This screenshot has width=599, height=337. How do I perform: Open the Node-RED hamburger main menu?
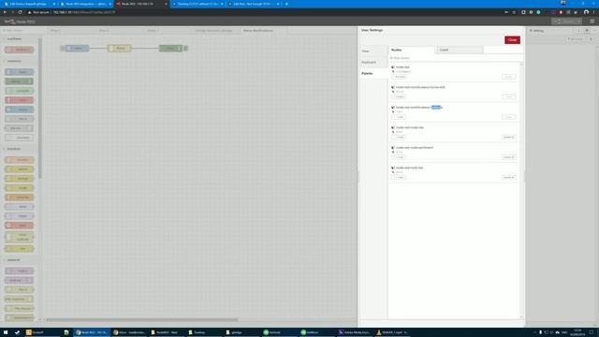[x=592, y=22]
